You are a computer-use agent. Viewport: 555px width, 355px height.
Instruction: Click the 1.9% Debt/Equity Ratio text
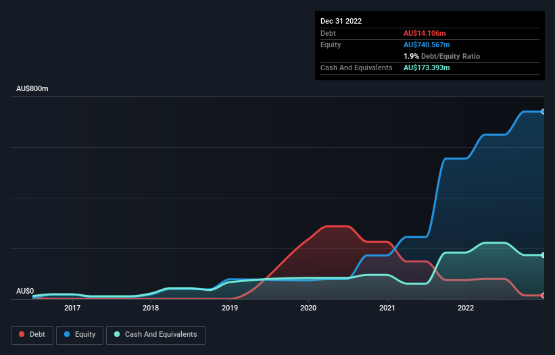(x=441, y=56)
